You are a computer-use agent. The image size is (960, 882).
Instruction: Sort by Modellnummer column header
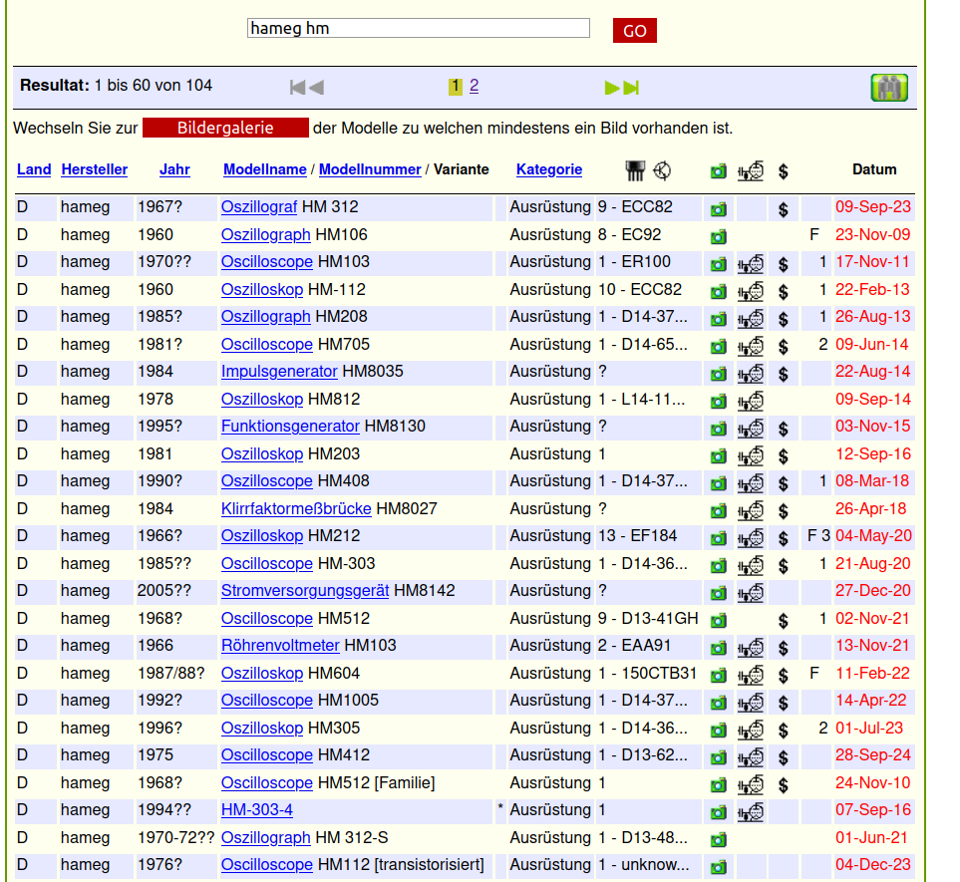point(370,169)
